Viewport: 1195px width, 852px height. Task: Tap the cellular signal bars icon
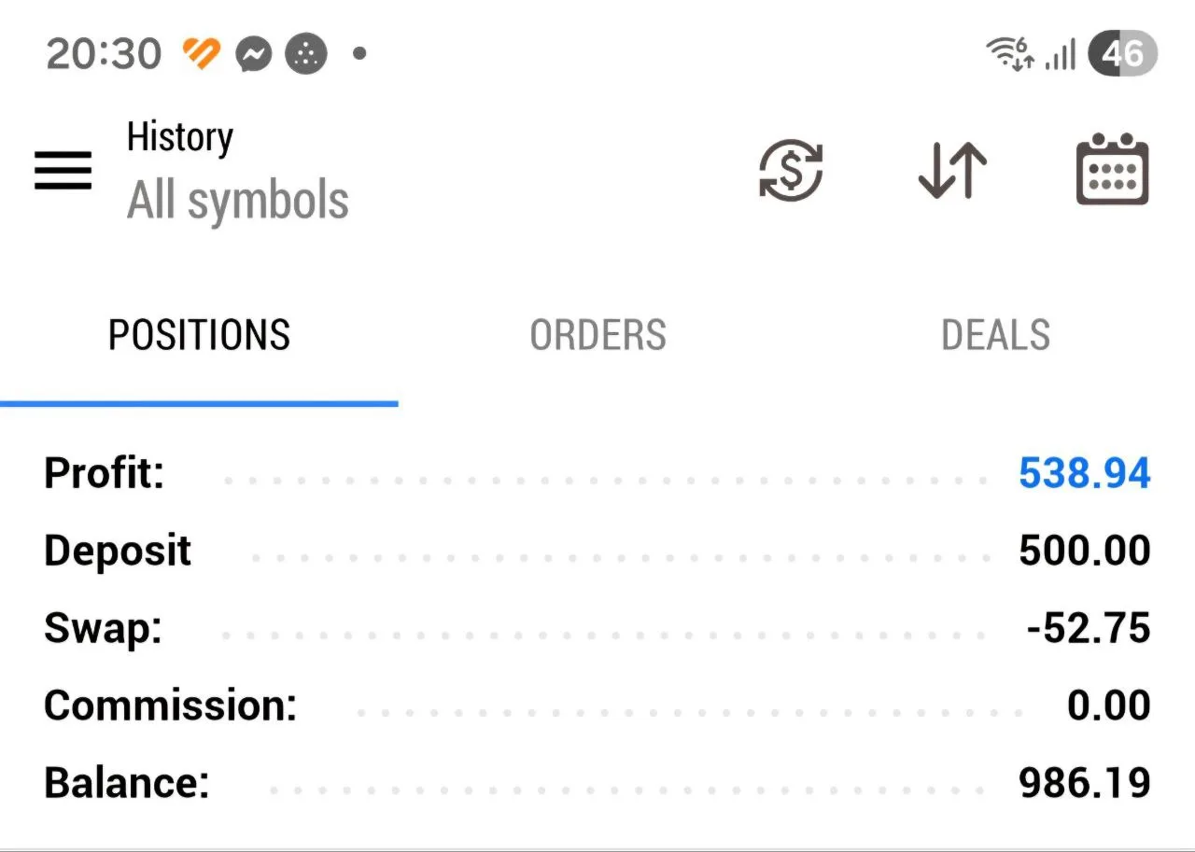pyautogui.click(x=1061, y=55)
